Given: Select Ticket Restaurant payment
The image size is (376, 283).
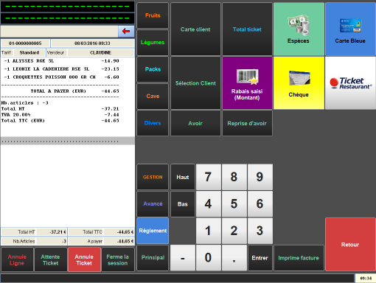Looking at the screenshot, I should coord(350,83).
